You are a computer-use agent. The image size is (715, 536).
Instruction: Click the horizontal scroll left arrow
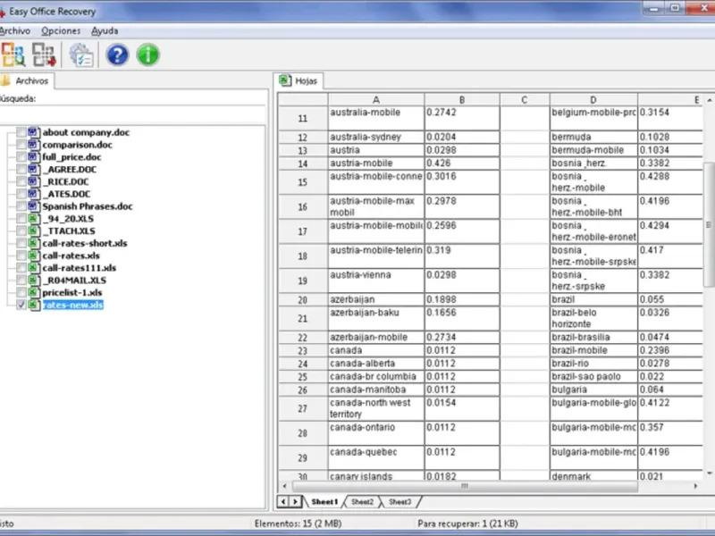click(285, 486)
